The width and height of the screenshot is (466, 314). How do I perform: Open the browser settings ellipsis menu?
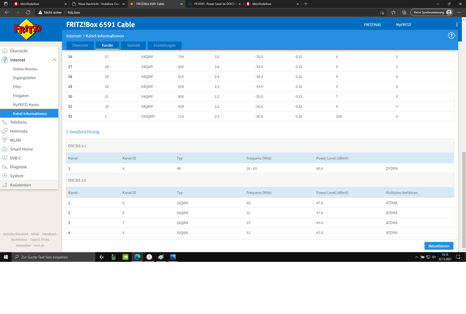pyautogui.click(x=459, y=13)
